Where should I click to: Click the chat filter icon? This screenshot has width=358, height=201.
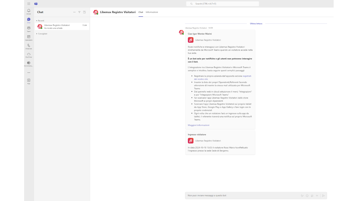point(79,12)
